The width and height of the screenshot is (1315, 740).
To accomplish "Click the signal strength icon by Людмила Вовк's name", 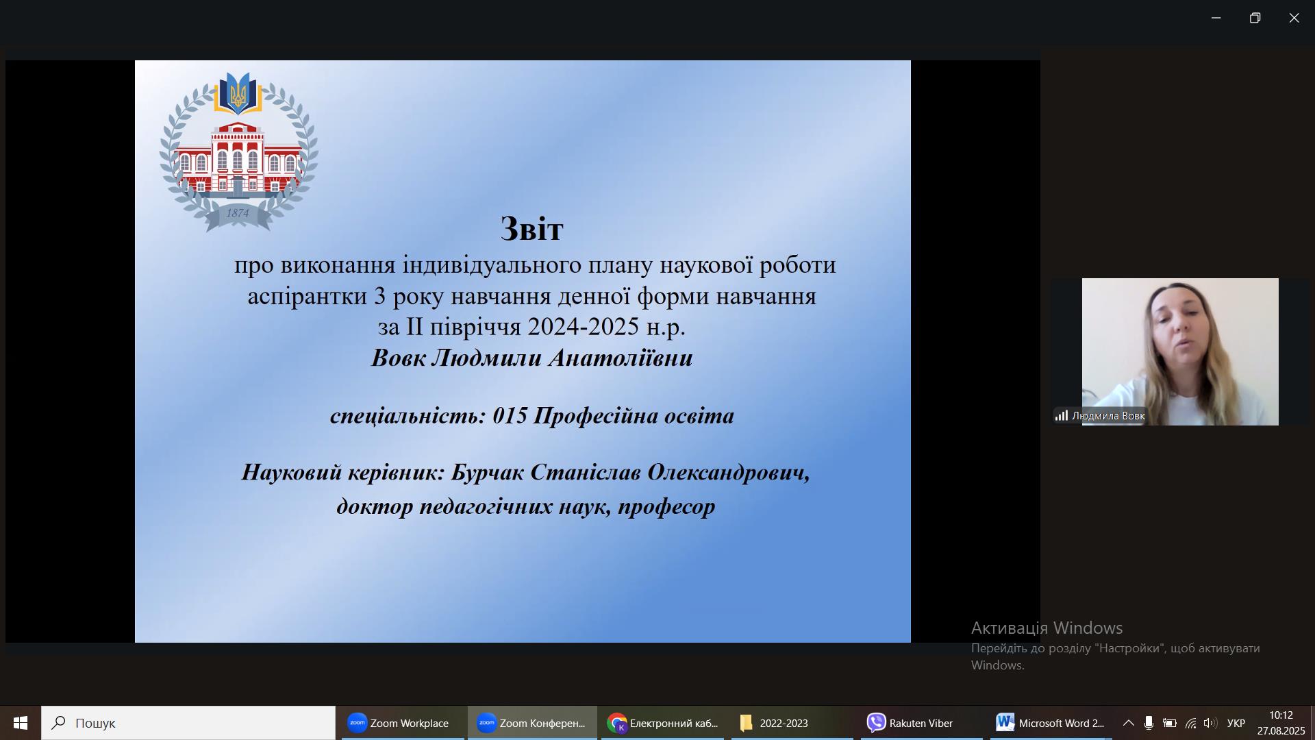I will click(1061, 415).
